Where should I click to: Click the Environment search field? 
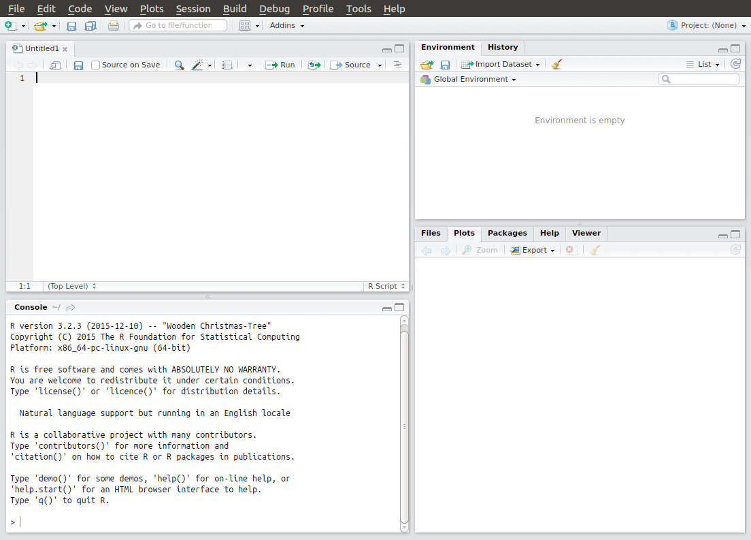[x=699, y=79]
